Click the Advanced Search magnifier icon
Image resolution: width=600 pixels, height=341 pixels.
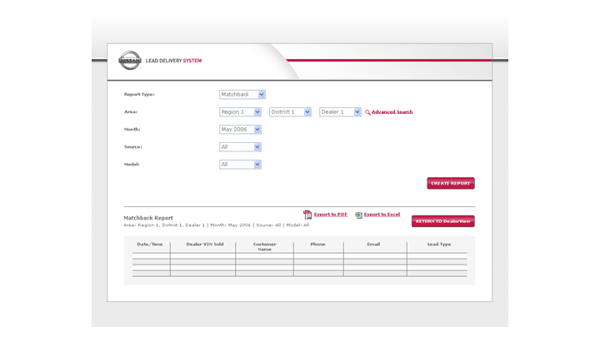367,112
